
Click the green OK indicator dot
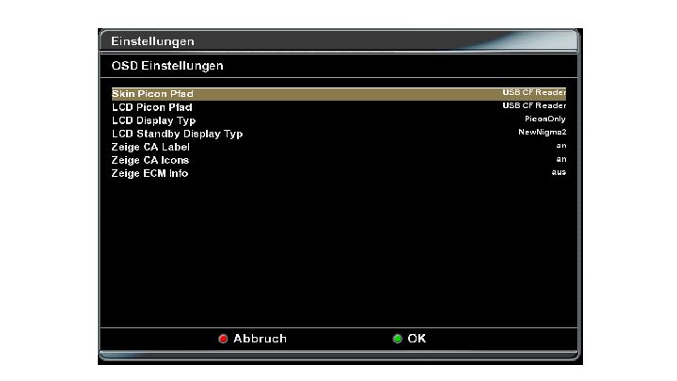pos(397,339)
